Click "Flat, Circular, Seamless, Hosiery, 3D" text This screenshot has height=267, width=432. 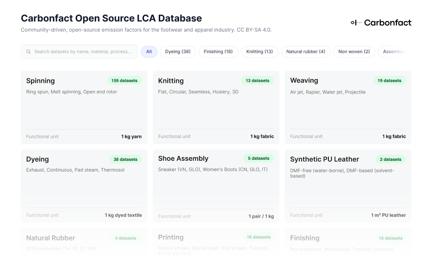pos(198,92)
